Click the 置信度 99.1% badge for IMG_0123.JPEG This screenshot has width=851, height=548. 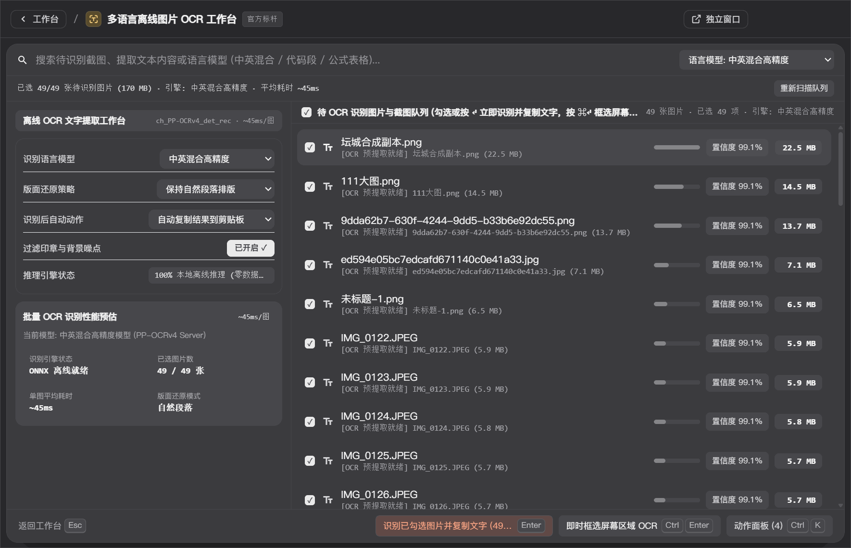tap(737, 383)
